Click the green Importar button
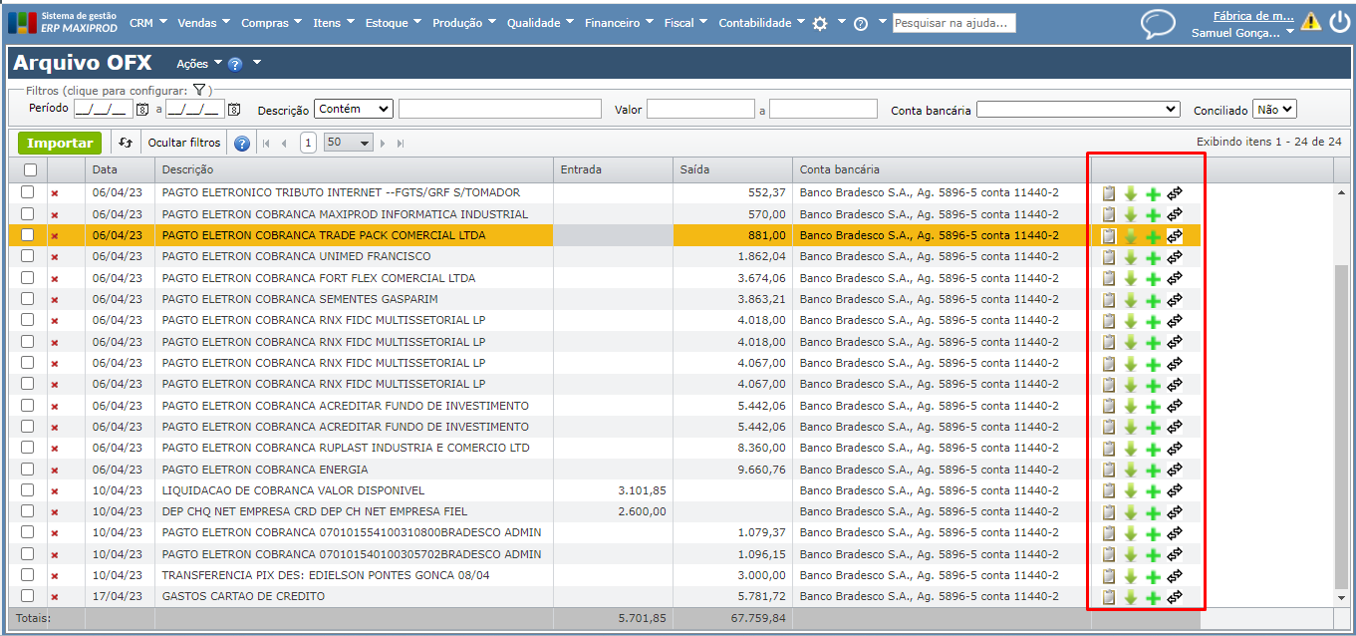This screenshot has width=1356, height=636. click(60, 143)
